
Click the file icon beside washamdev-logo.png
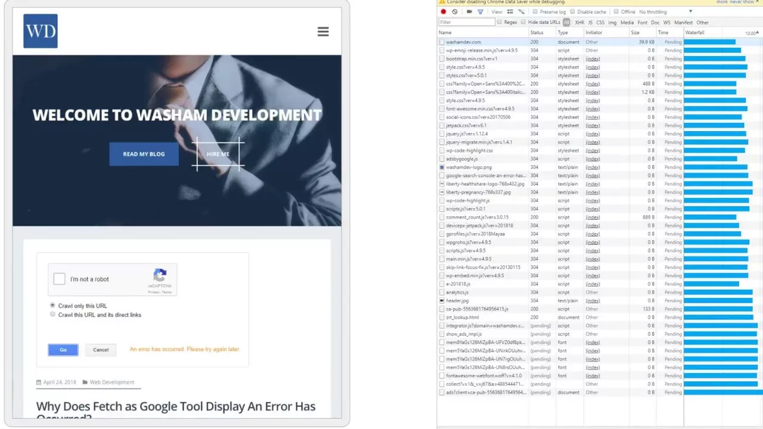coord(442,167)
